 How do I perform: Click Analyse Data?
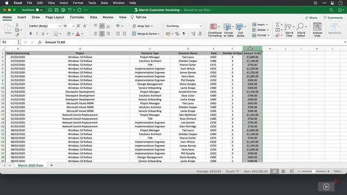click(x=317, y=30)
